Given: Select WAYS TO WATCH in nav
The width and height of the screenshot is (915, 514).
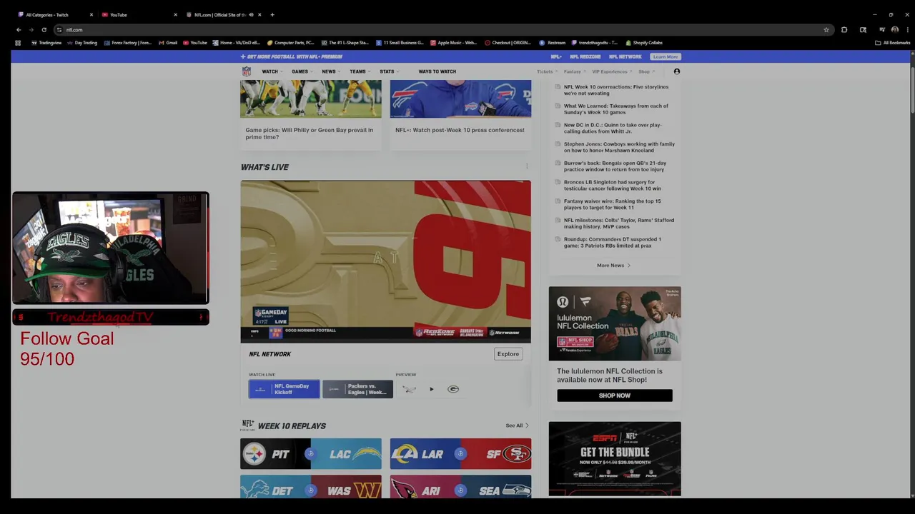Looking at the screenshot, I should (437, 71).
